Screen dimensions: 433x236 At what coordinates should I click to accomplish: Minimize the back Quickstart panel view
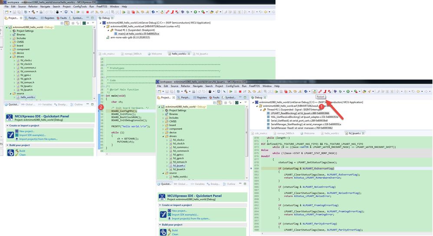(88, 104)
